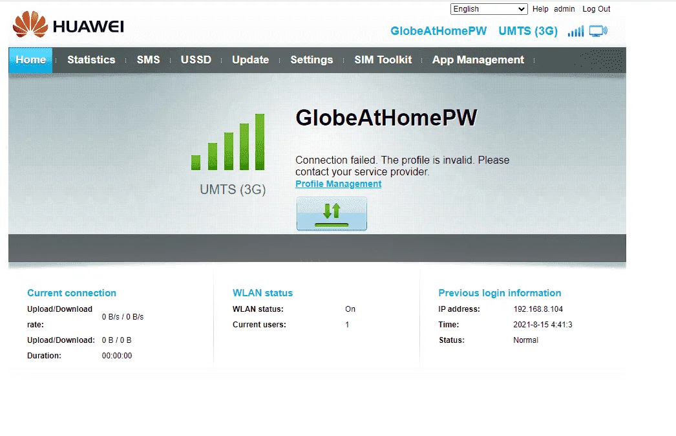Open App Management page

(x=478, y=60)
